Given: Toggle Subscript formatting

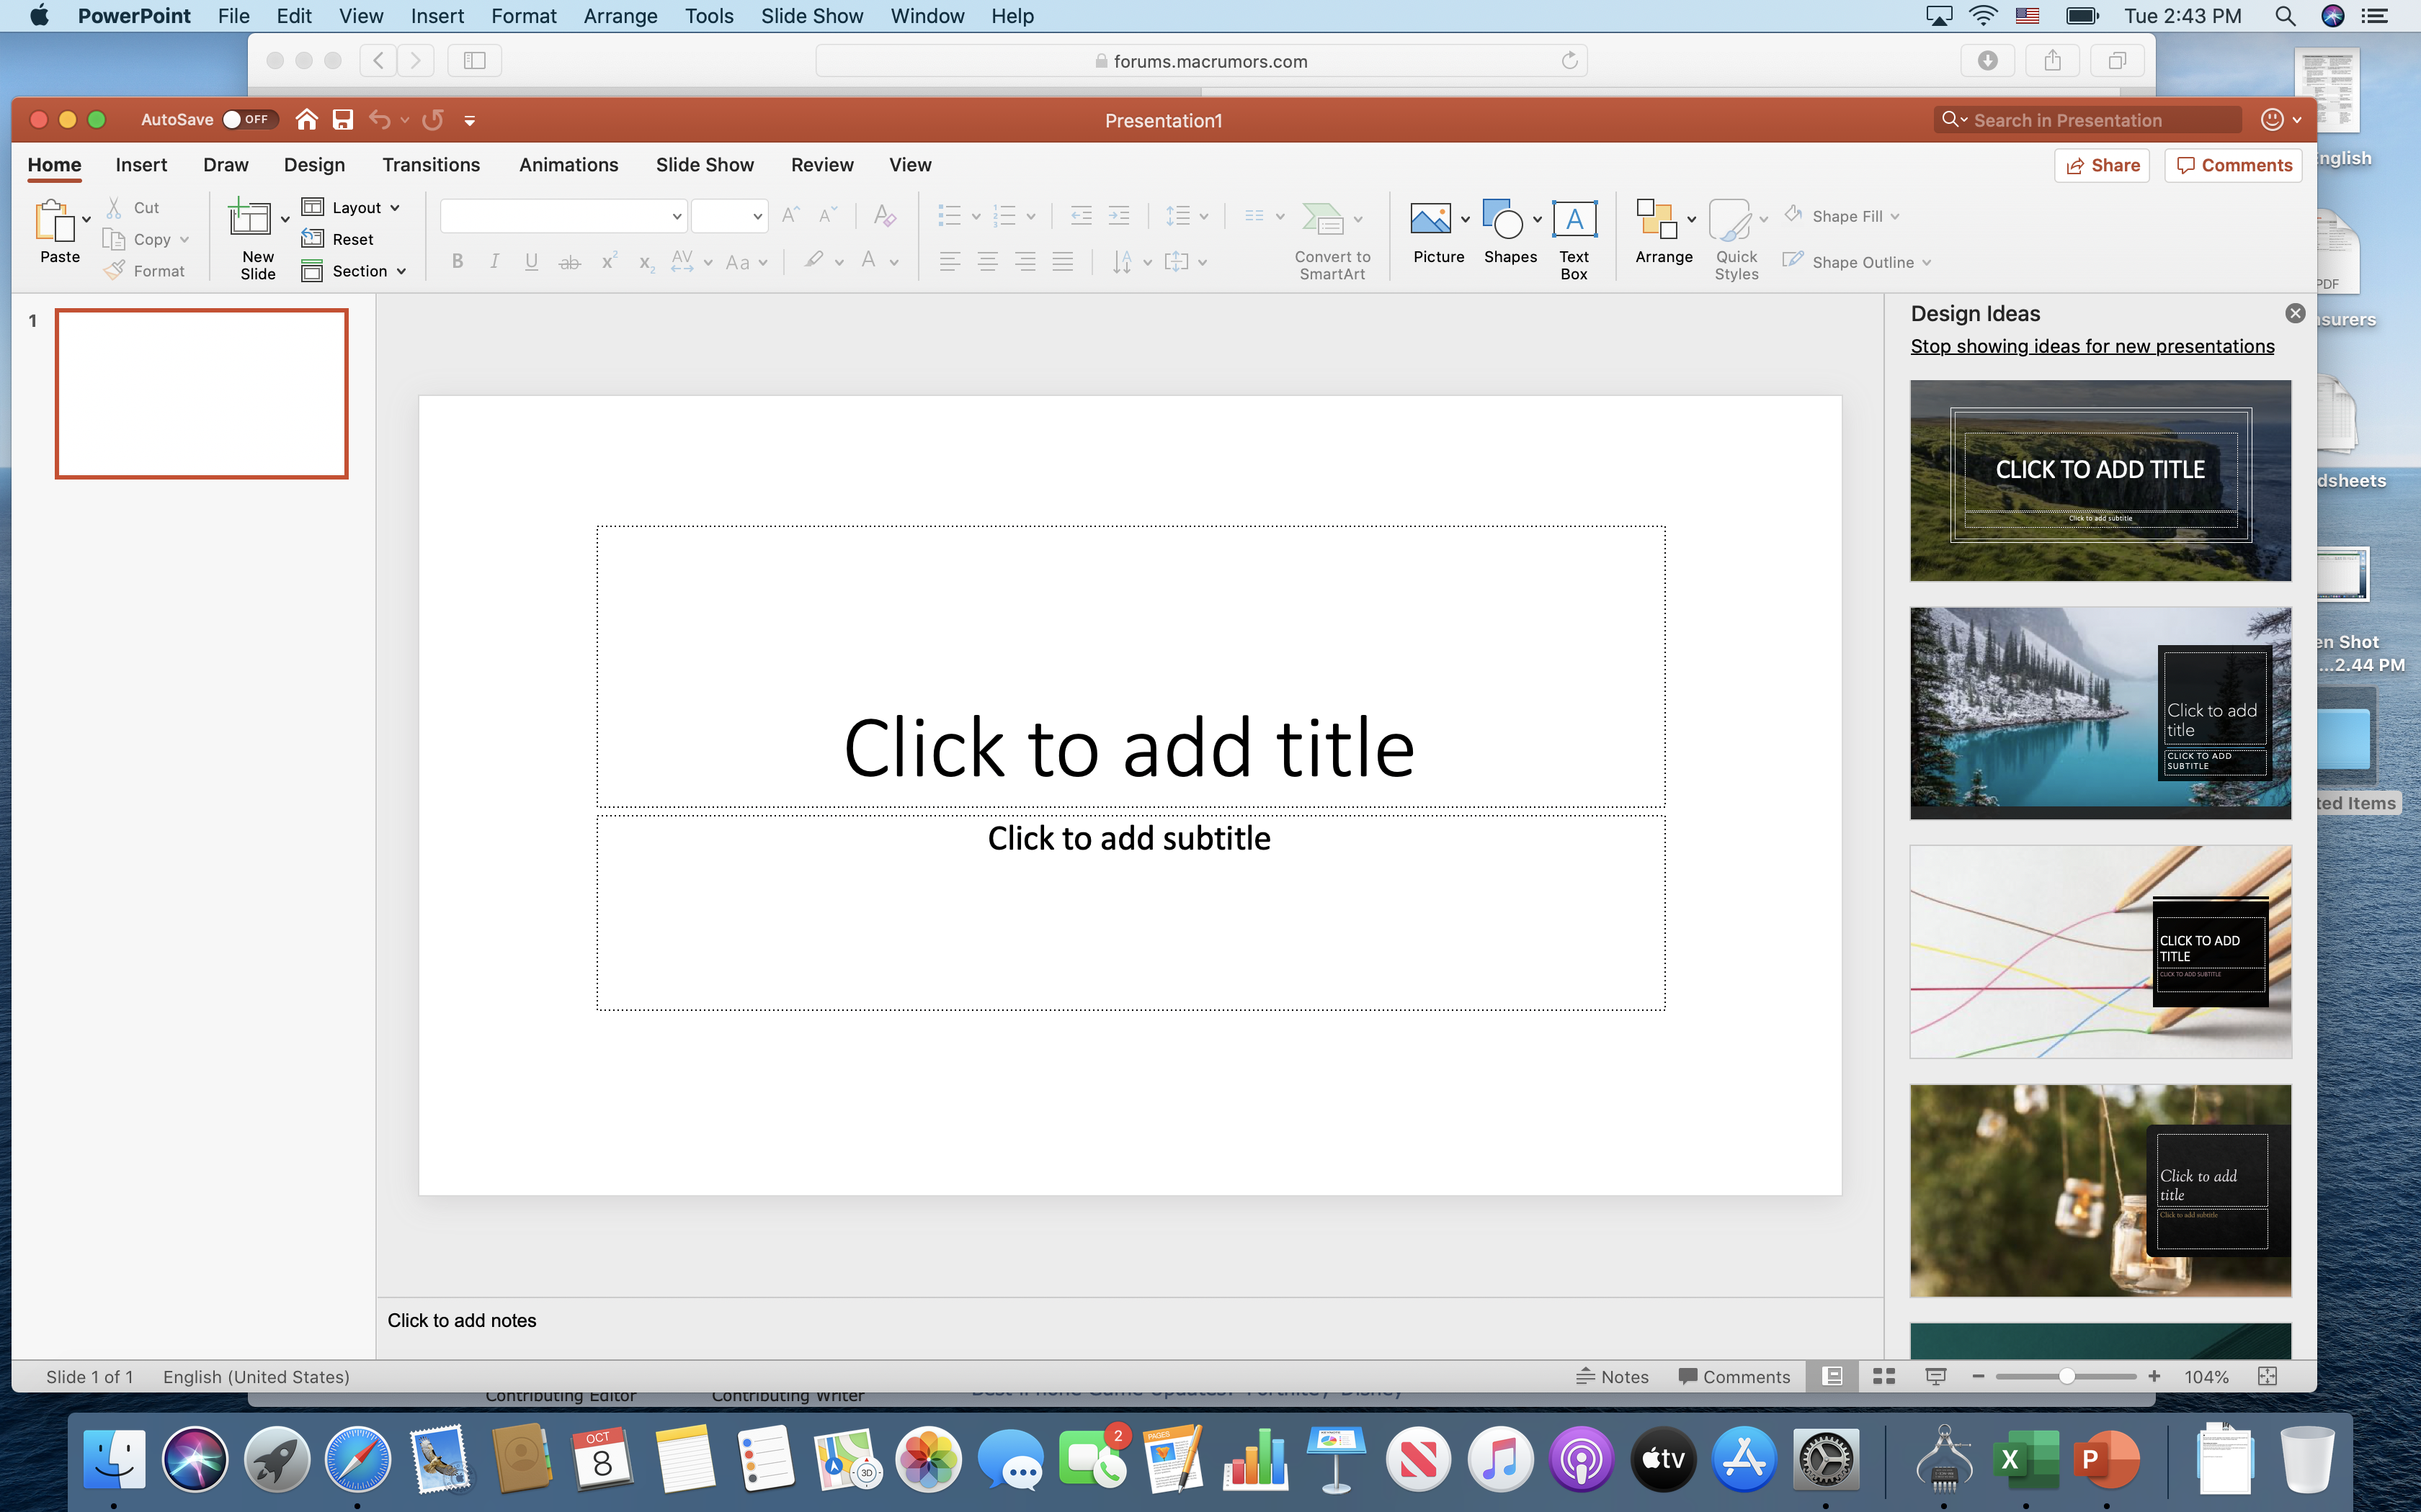Looking at the screenshot, I should (x=646, y=262).
